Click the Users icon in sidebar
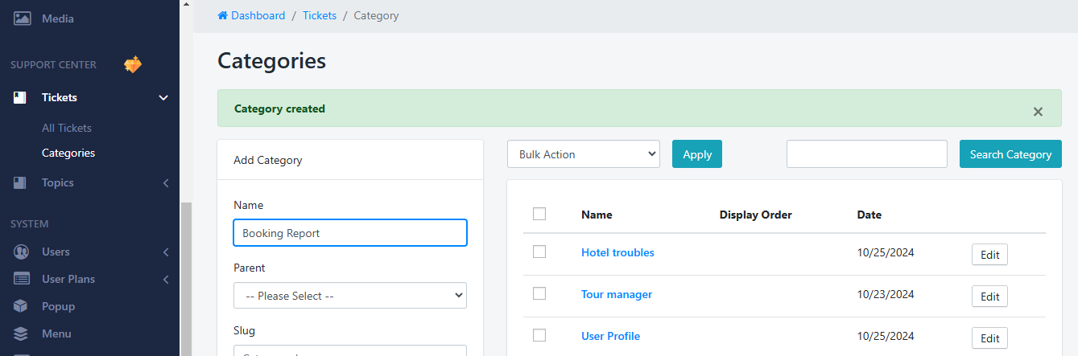 tap(22, 252)
